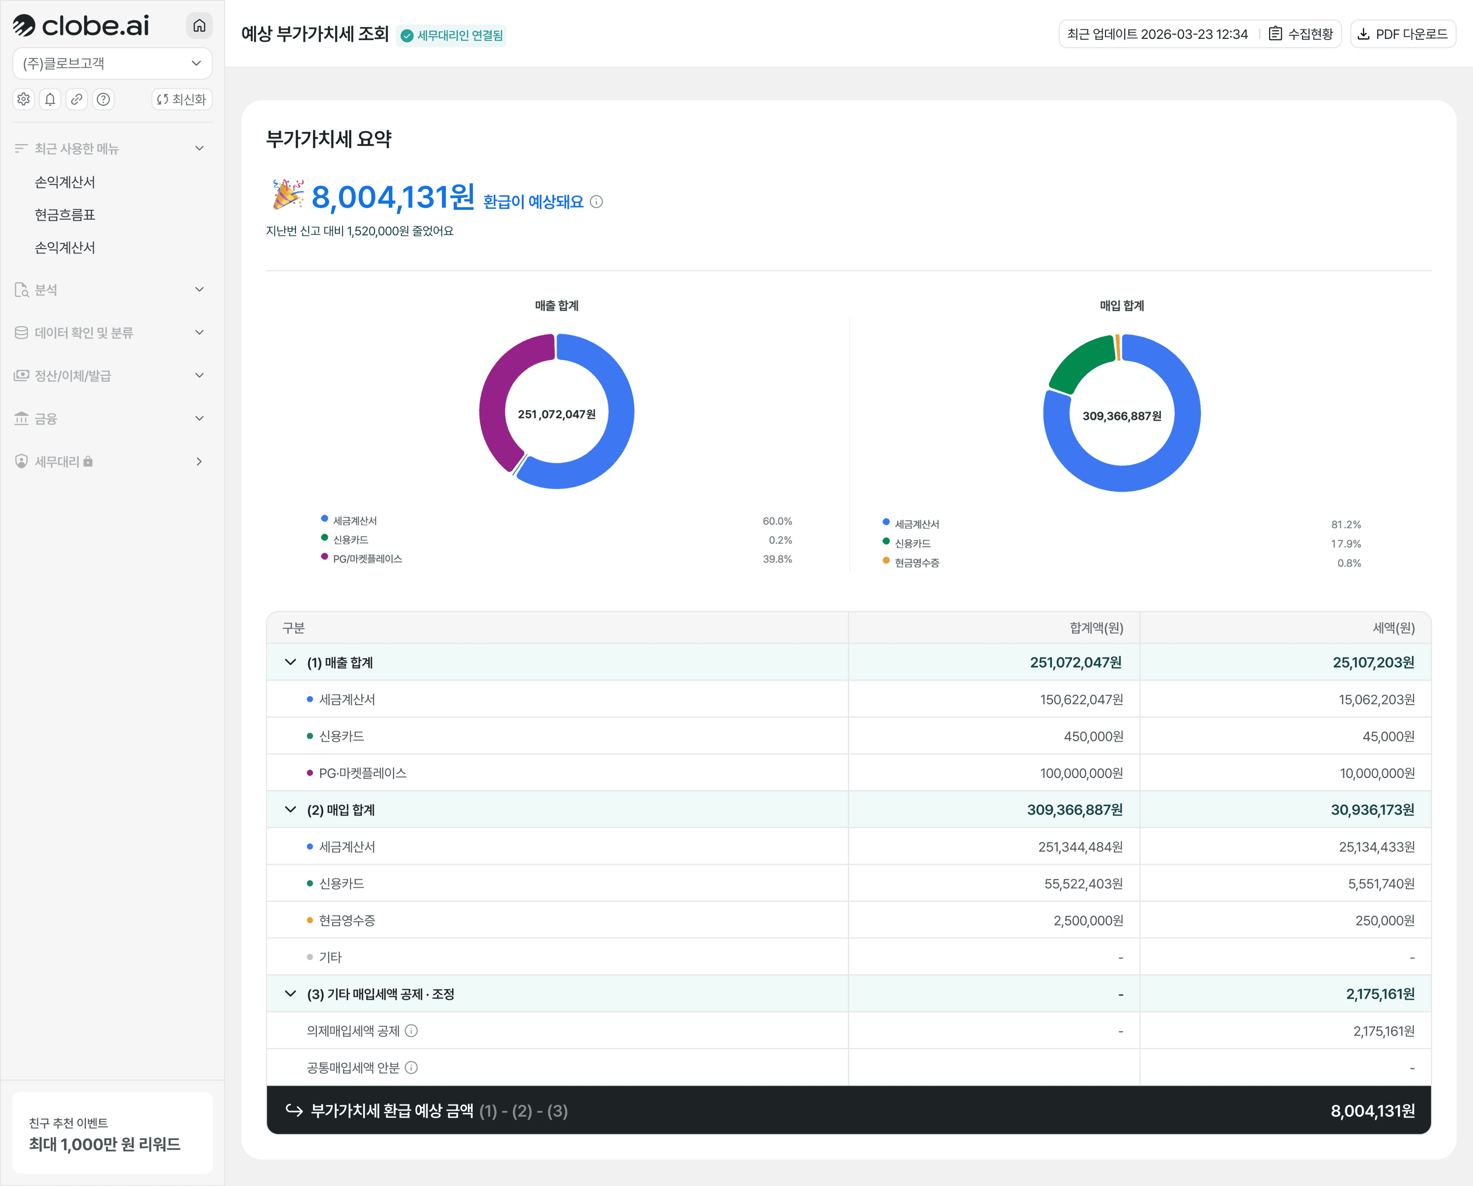The image size is (1473, 1186).
Task: Click the home icon next to logo
Action: click(199, 26)
